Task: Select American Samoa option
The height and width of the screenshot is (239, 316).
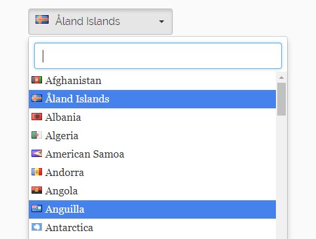Action: [152, 154]
